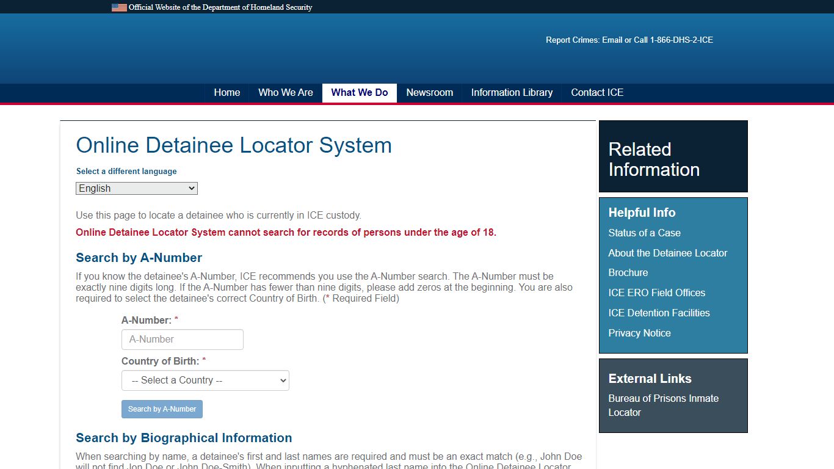Click the Online Detainee Locator System heading
The height and width of the screenshot is (469, 834).
click(234, 145)
